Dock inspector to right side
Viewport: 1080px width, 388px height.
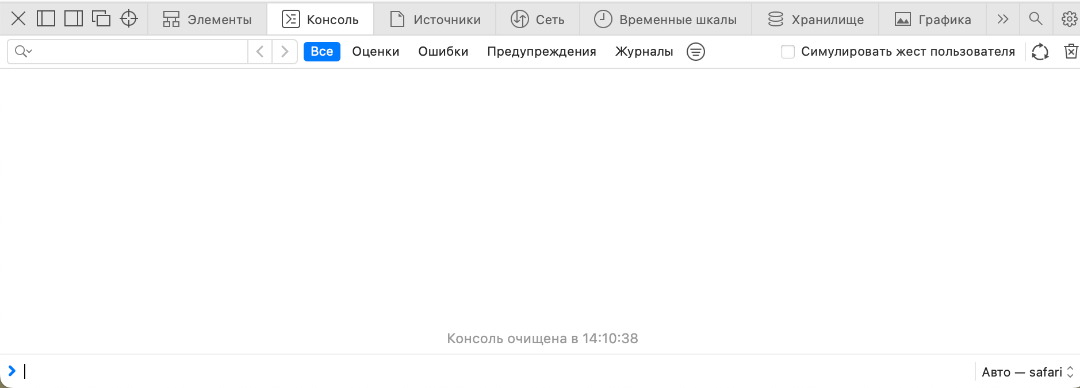[74, 19]
